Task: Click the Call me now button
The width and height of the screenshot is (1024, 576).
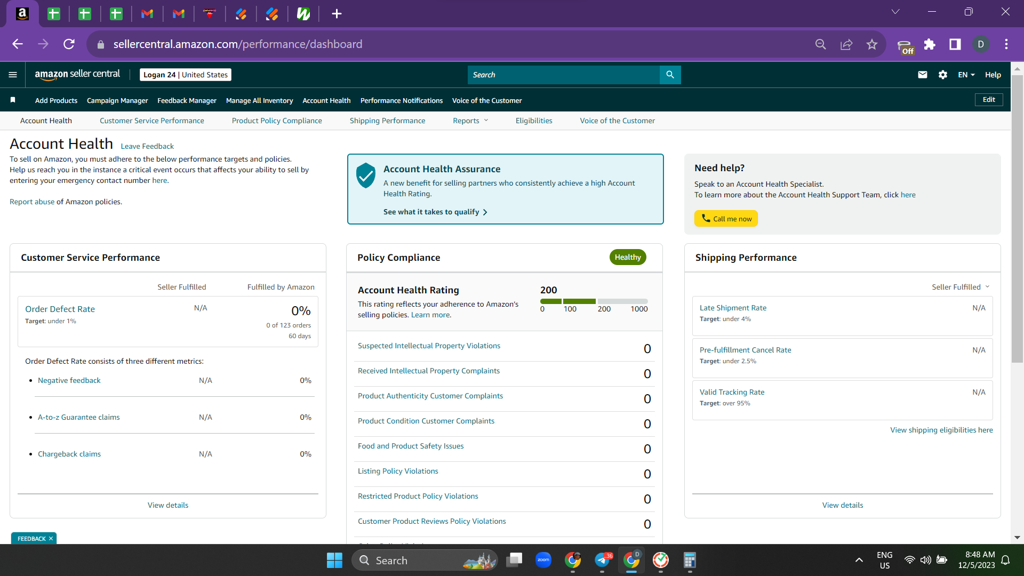Action: 726,219
